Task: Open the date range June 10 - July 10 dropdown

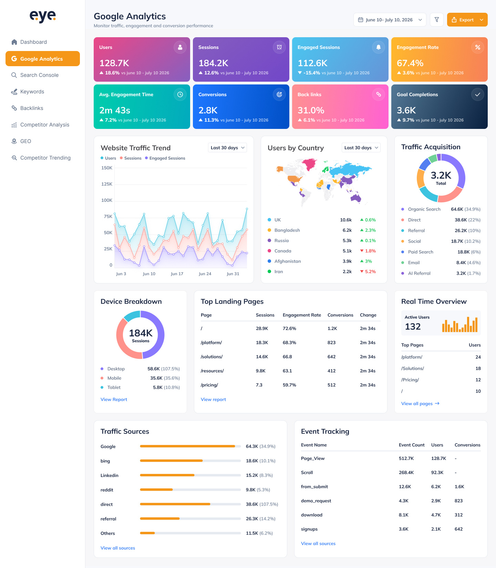Action: click(x=390, y=20)
